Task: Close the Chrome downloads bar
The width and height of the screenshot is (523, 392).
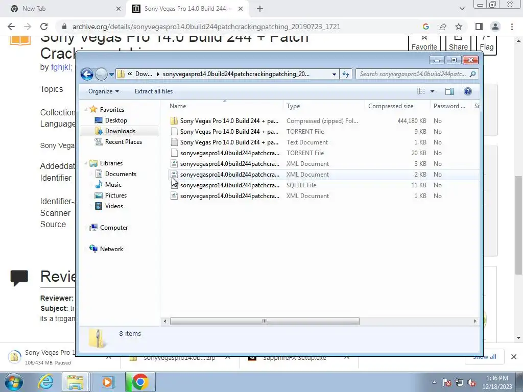Action: (514, 357)
